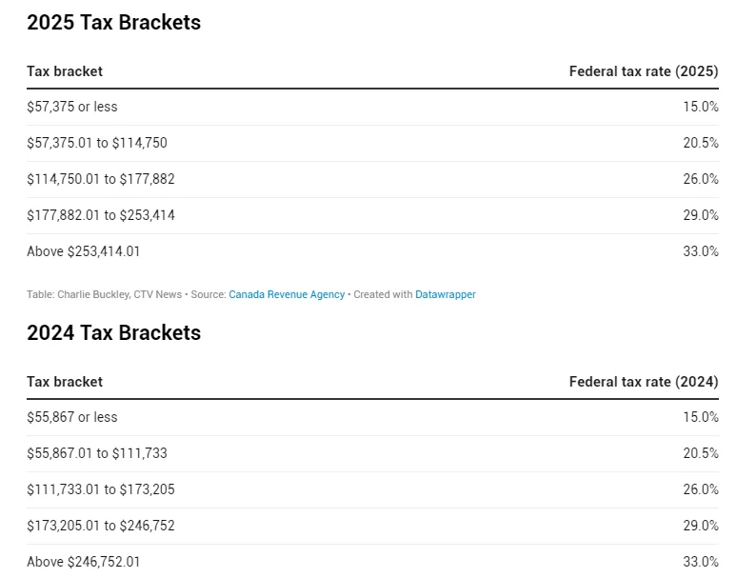Click the "$55,867 or less" bracket cell

[x=72, y=418]
